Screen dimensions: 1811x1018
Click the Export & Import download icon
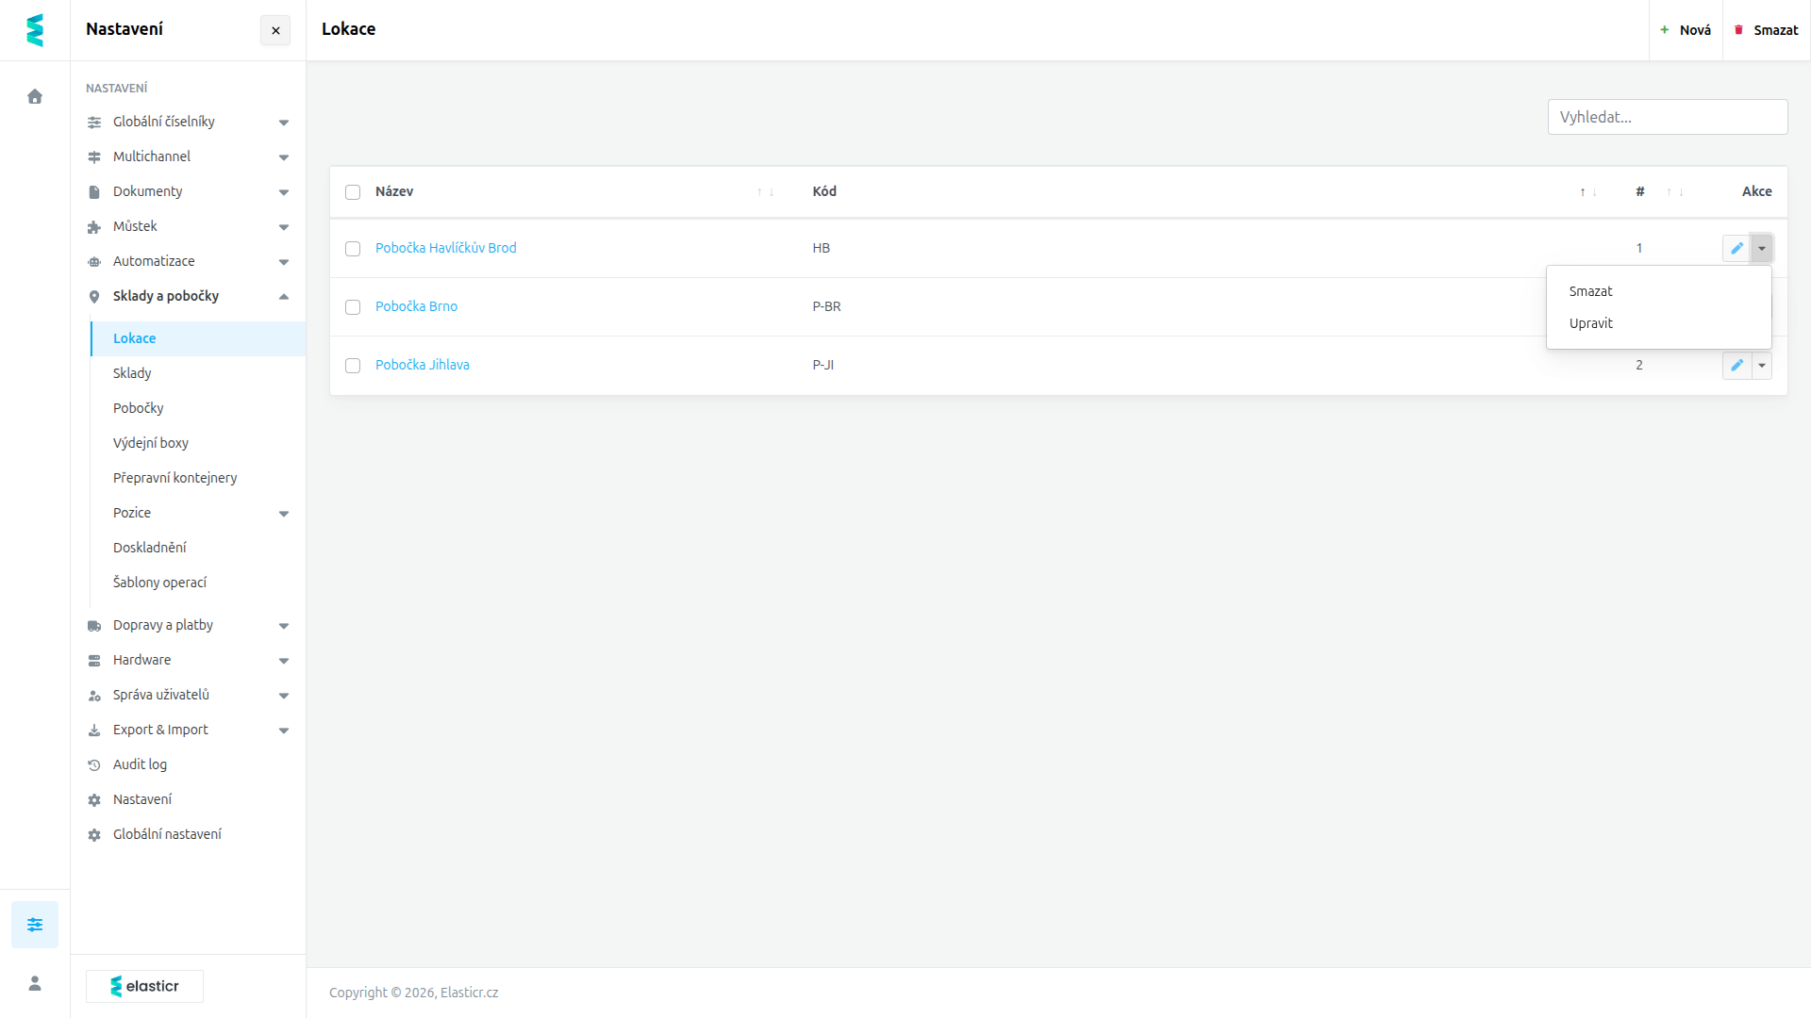[x=94, y=731]
